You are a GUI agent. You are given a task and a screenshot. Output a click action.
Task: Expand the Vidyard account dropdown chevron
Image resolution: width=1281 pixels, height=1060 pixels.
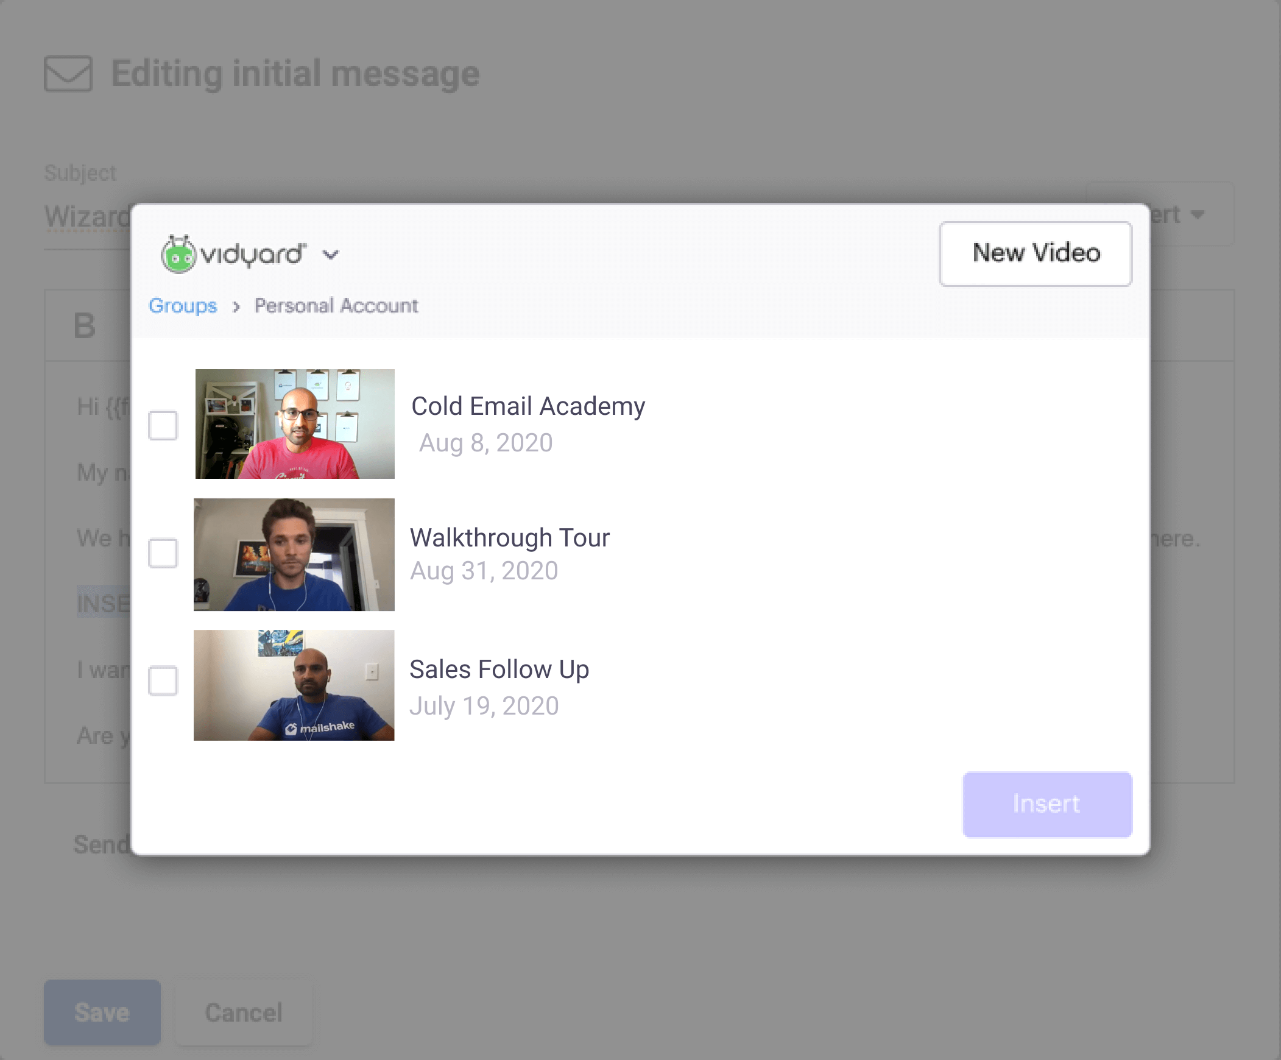pyautogui.click(x=331, y=255)
